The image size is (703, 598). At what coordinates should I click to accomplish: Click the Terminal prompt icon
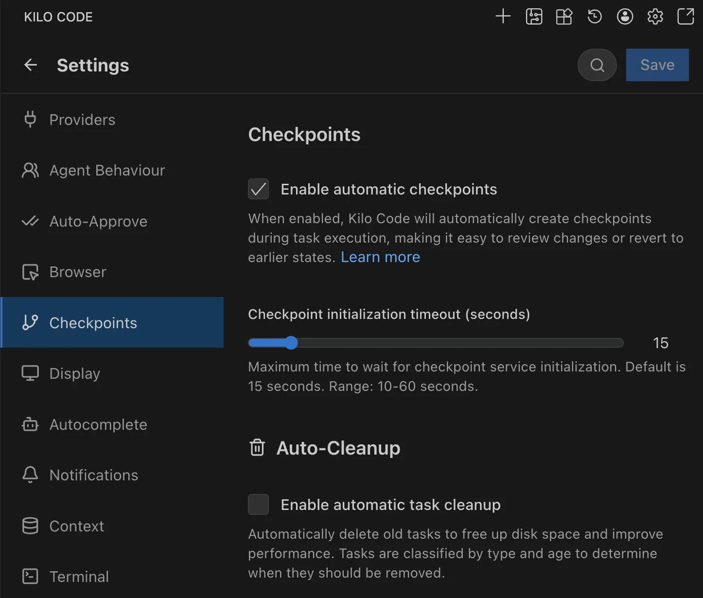pos(30,576)
